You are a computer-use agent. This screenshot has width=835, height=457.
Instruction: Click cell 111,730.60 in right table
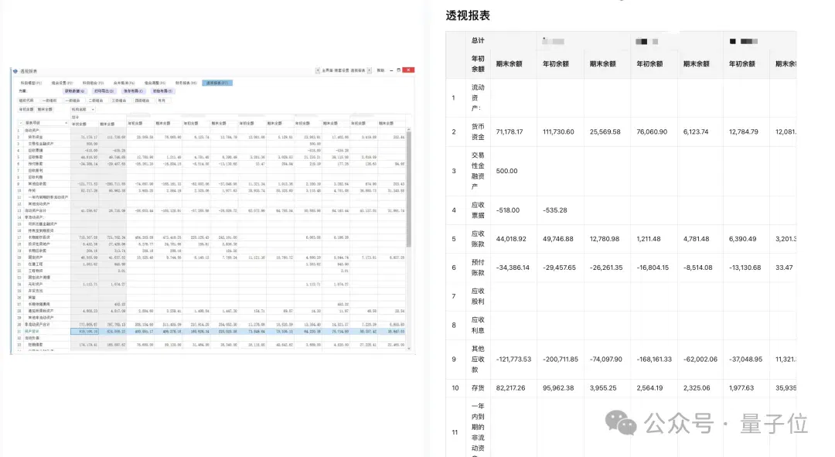(558, 131)
